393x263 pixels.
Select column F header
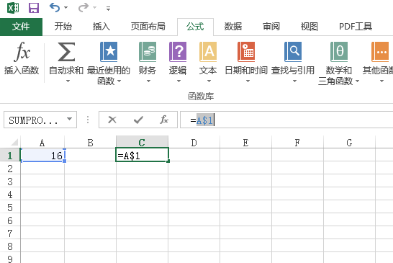(298, 143)
